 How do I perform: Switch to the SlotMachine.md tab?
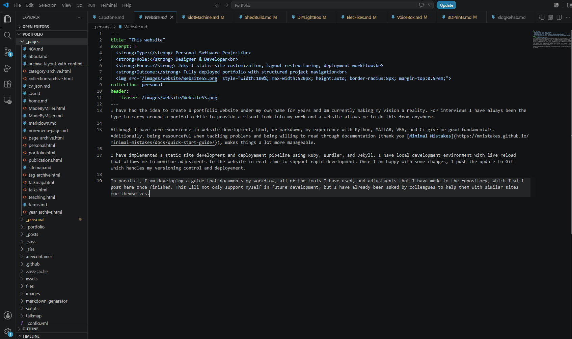pyautogui.click(x=206, y=17)
